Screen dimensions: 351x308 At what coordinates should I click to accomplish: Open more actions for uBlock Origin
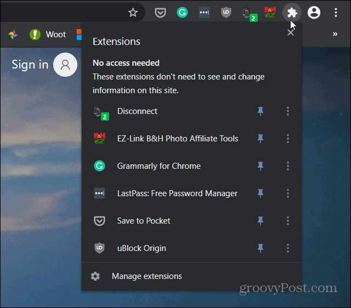tap(288, 248)
